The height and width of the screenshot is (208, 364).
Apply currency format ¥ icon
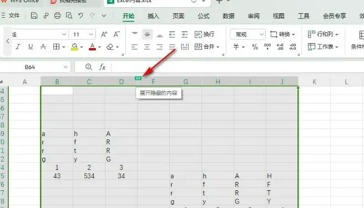click(236, 47)
